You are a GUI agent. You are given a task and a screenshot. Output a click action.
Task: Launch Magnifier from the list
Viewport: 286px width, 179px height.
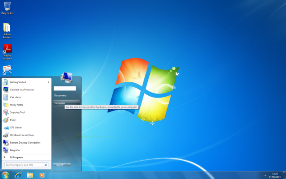26,150
